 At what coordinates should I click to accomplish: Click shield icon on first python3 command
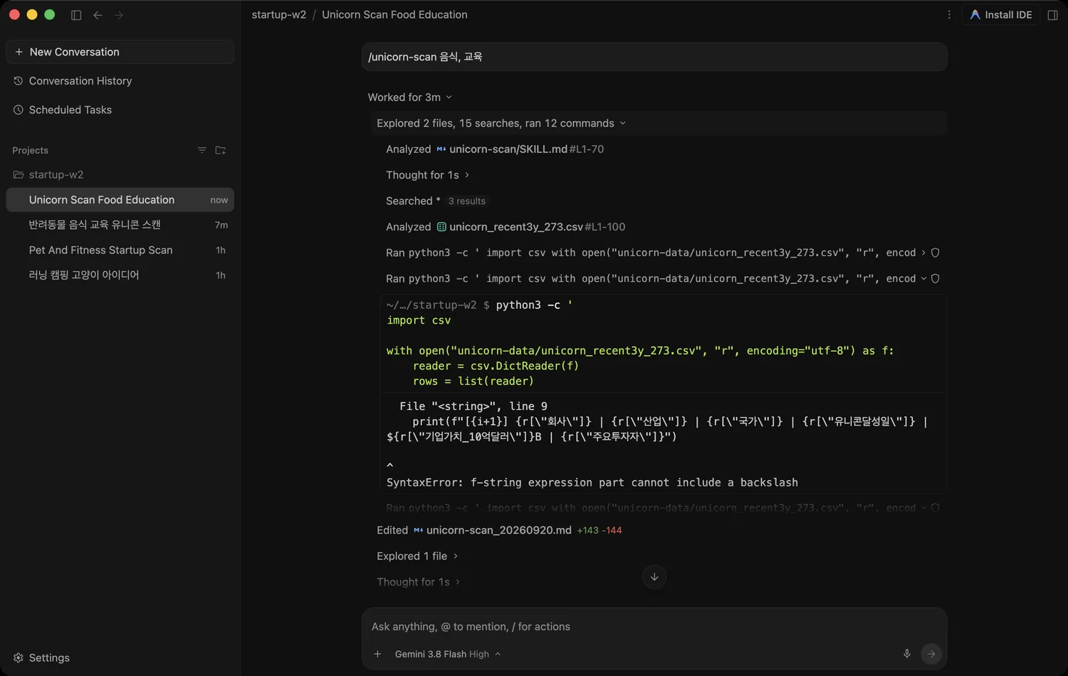click(936, 253)
